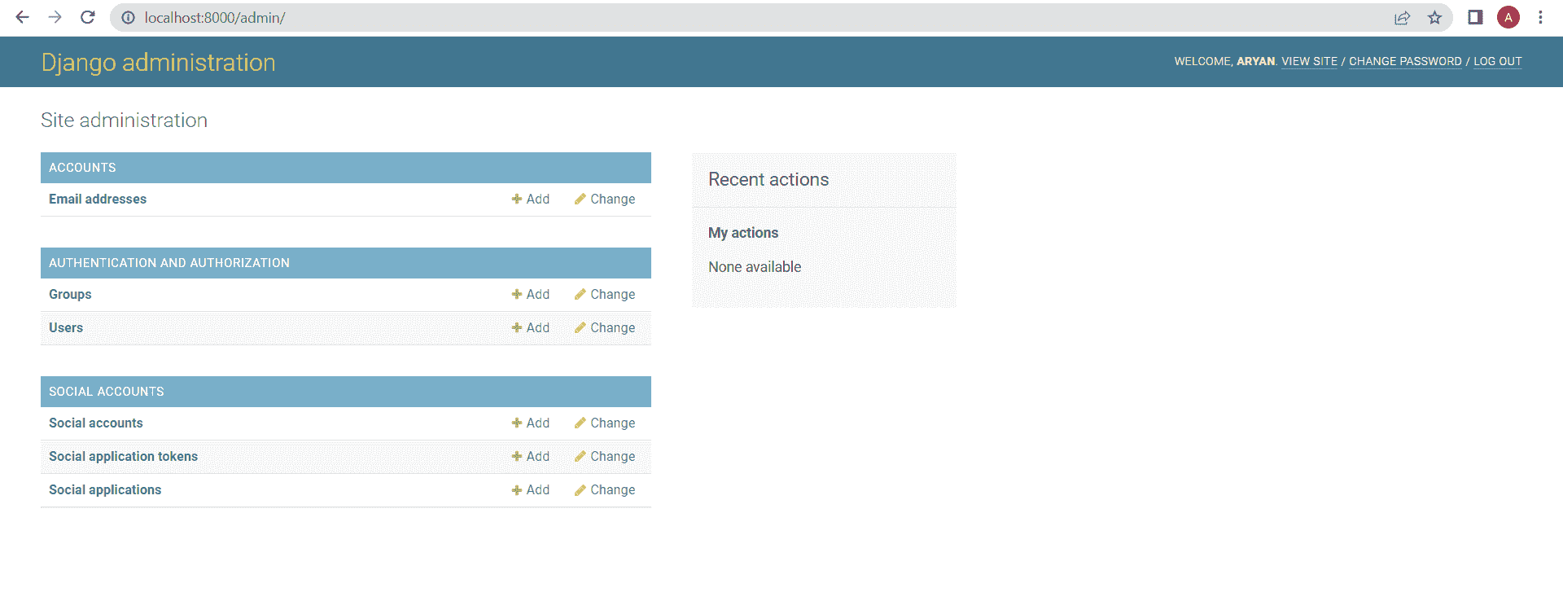
Task: Bookmark this page with the star icon
Action: click(x=1434, y=17)
